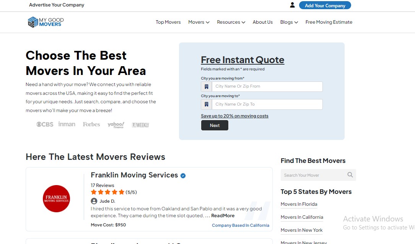Click the search magnifier icon
The image size is (415, 244).
coord(350,175)
